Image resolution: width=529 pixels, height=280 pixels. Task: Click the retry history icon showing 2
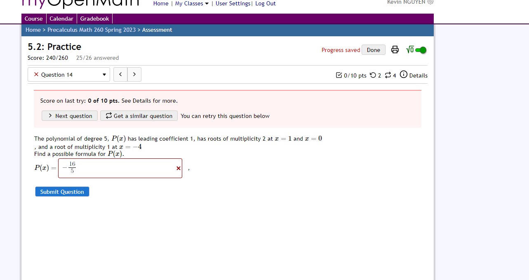click(x=374, y=75)
